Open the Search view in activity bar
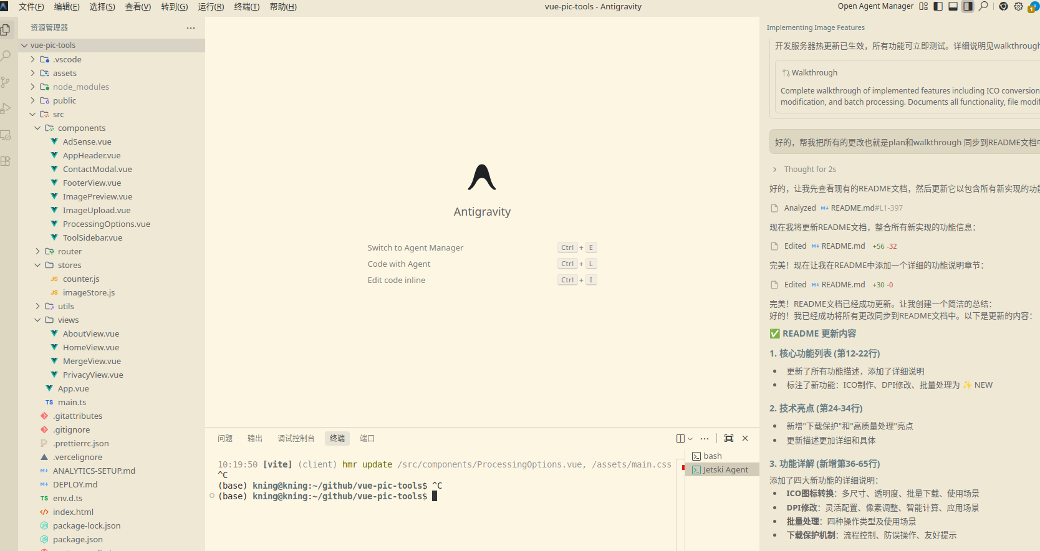This screenshot has height=551, width=1040. point(6,56)
